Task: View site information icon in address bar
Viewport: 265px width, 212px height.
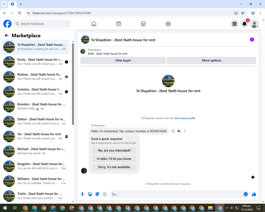Action: 28,13
